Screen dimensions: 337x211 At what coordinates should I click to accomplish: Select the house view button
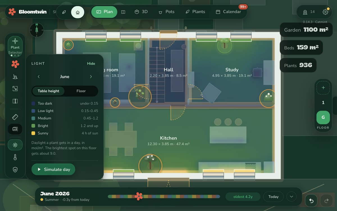78,12
